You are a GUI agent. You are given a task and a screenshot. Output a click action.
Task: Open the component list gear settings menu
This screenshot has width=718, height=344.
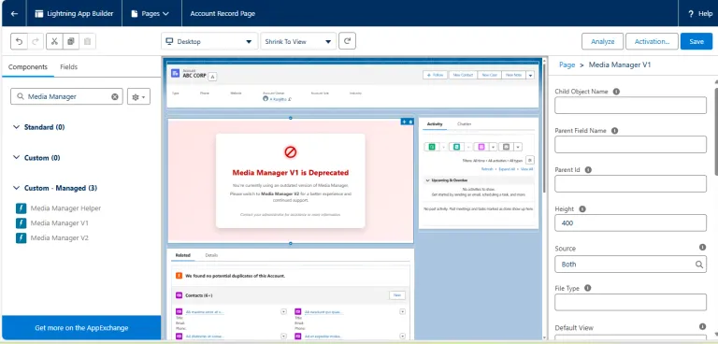click(138, 97)
